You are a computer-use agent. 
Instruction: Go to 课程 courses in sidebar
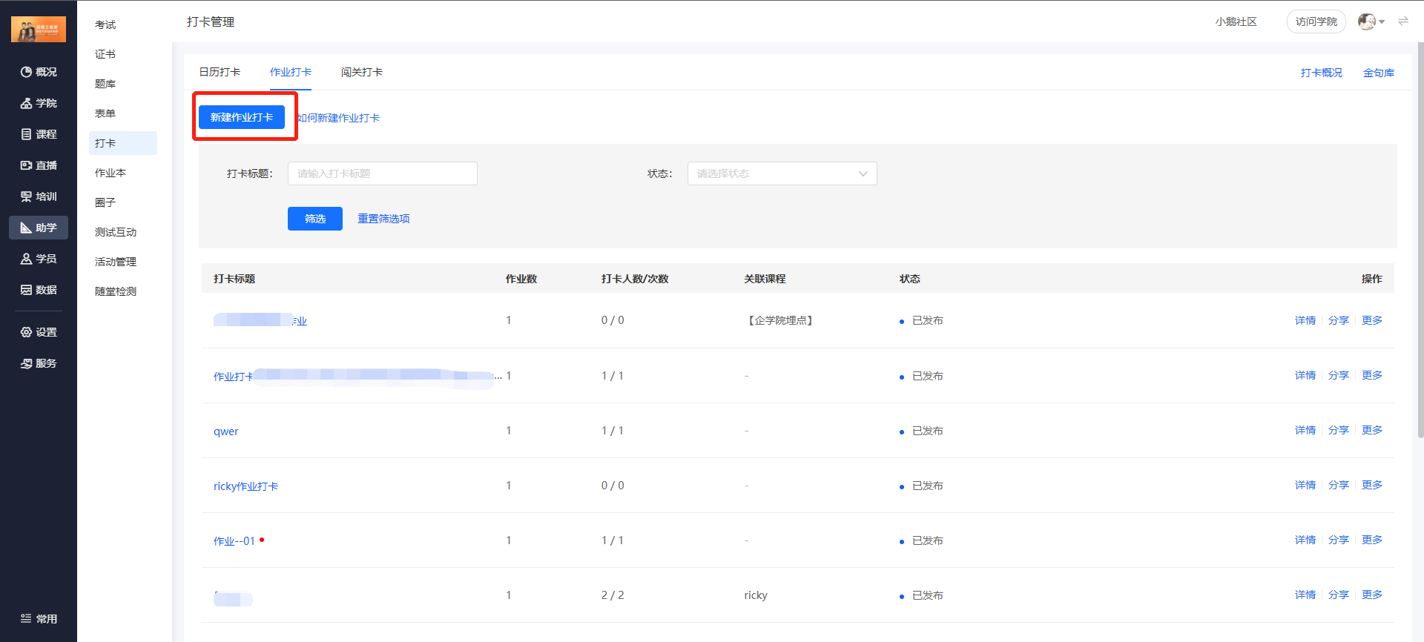[39, 134]
